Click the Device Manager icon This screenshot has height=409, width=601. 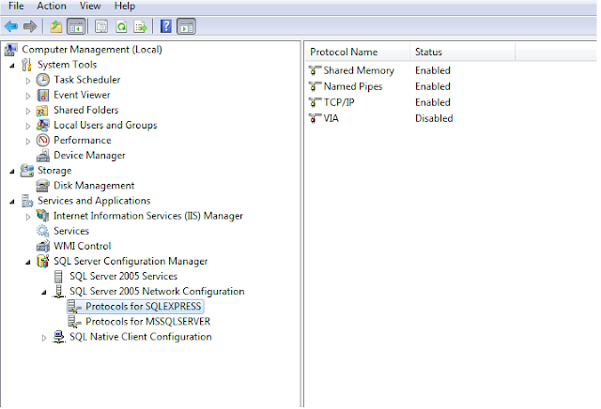pyautogui.click(x=43, y=156)
